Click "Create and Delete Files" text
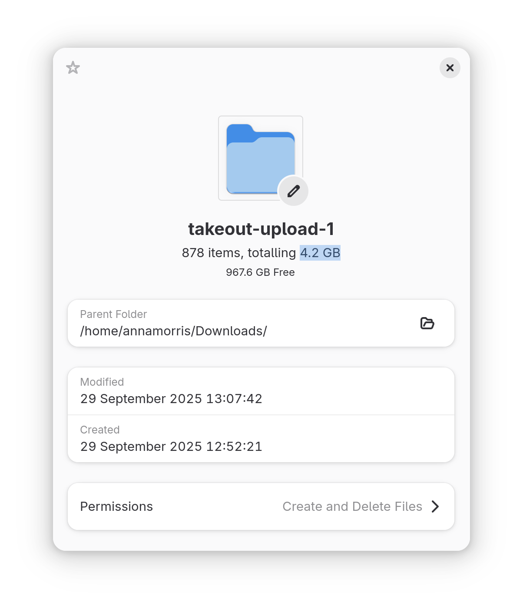The height and width of the screenshot is (609, 523). [x=352, y=506]
